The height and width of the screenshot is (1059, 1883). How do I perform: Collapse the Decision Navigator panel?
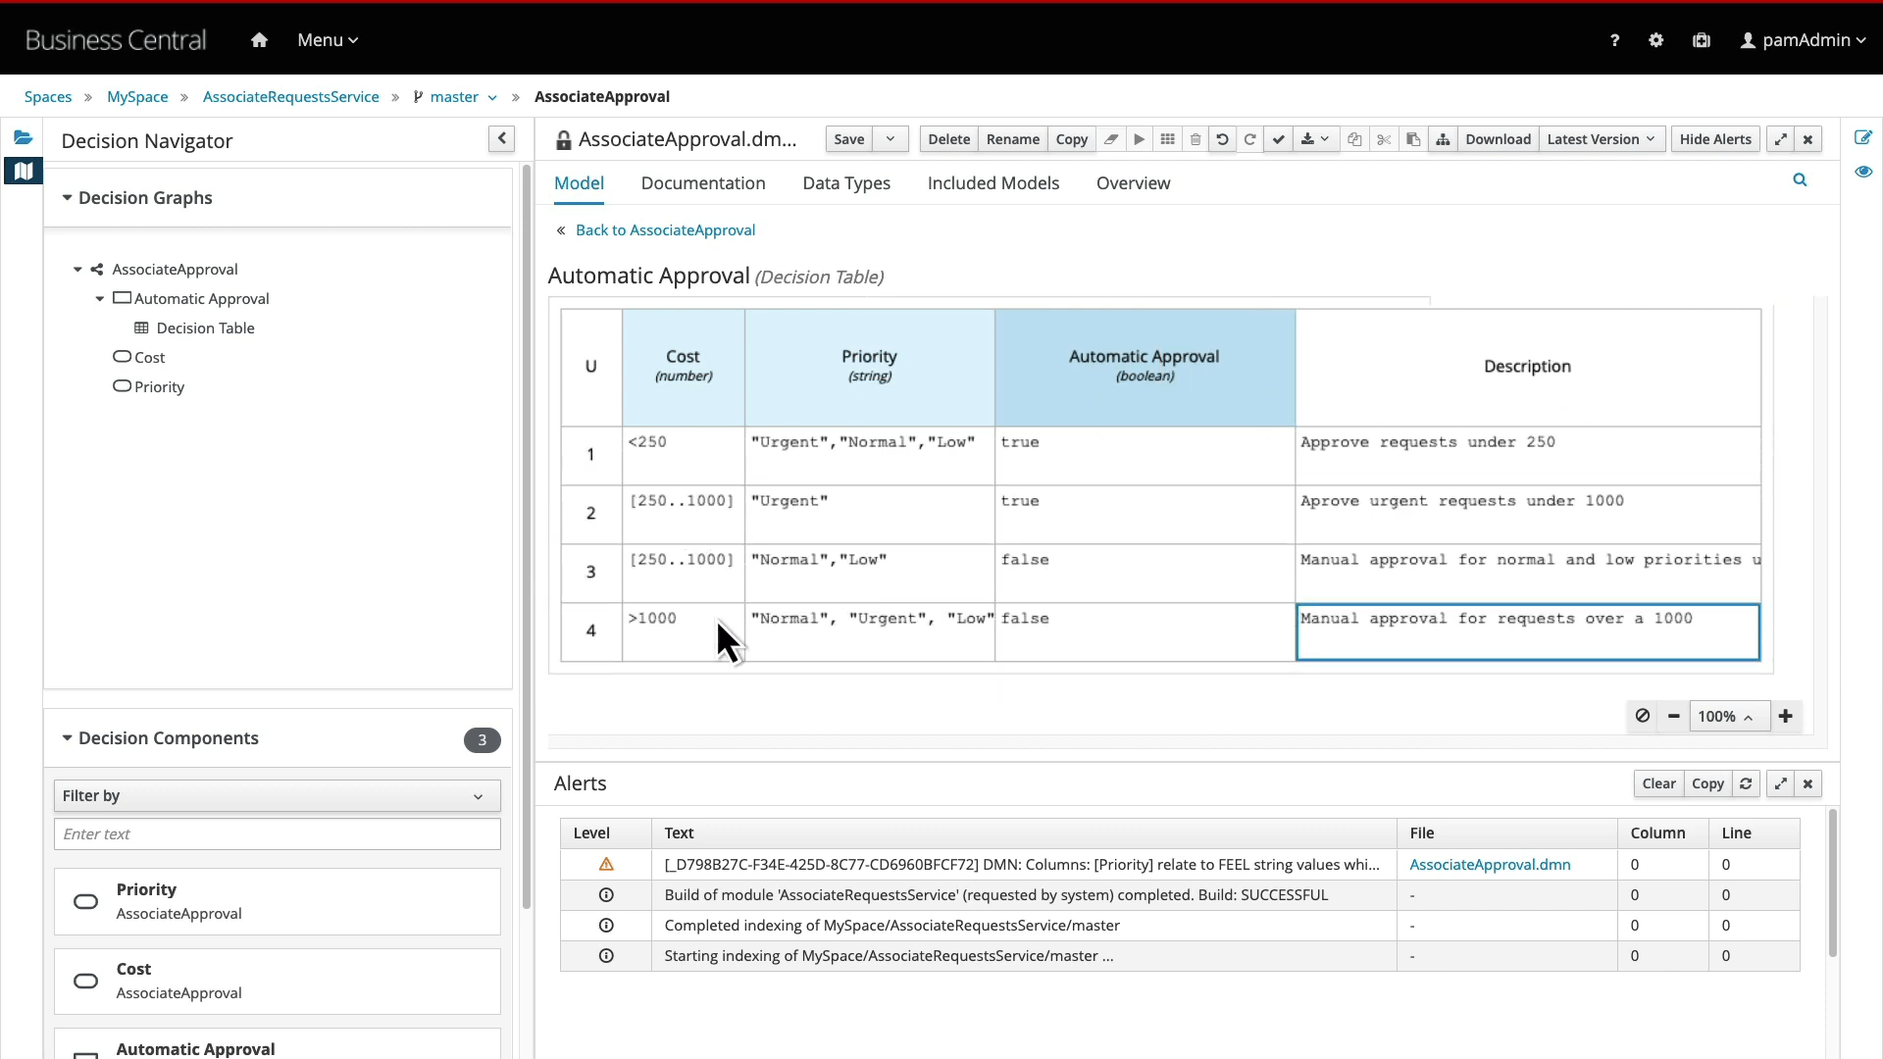coord(501,139)
